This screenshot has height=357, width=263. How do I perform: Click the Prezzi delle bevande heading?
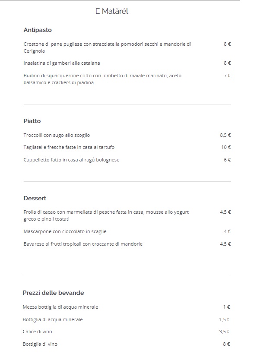pyautogui.click(x=53, y=293)
